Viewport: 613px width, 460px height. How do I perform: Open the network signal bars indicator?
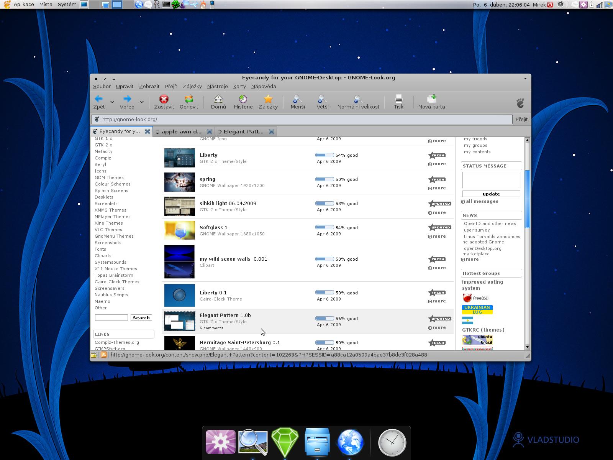600,5
